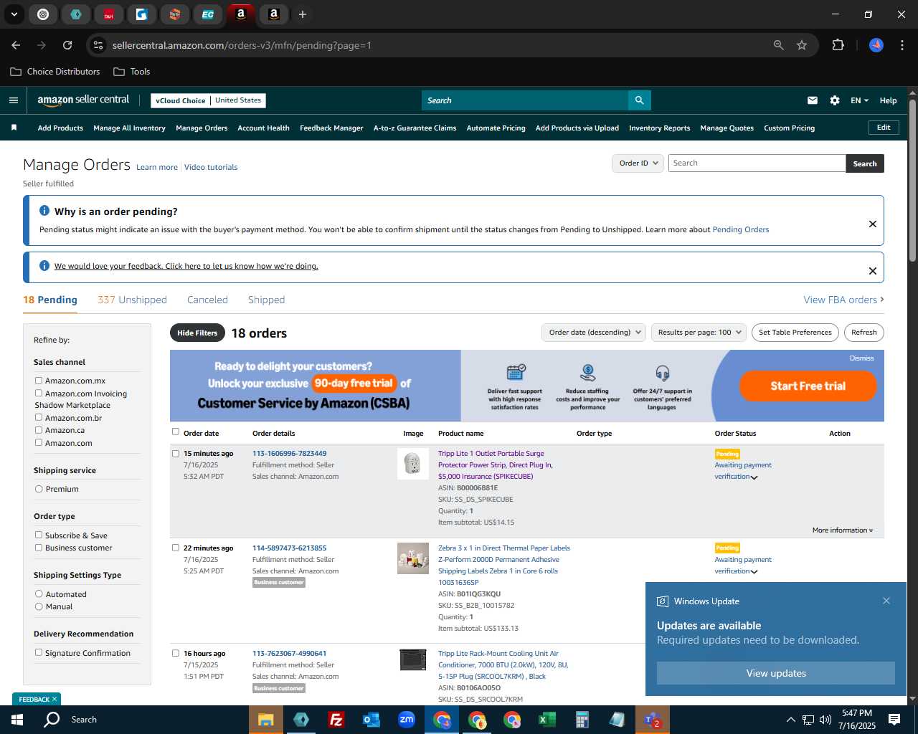Image resolution: width=918 pixels, height=734 pixels.
Task: Check the Signature Confirmation filter
Action: [39, 652]
